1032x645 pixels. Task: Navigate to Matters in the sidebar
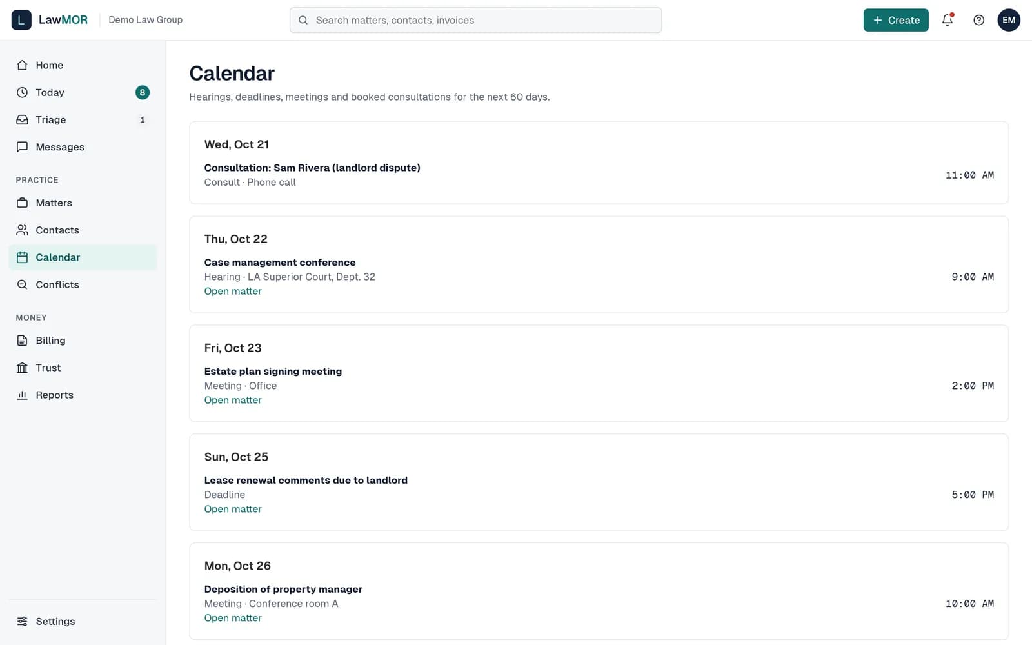(83, 203)
